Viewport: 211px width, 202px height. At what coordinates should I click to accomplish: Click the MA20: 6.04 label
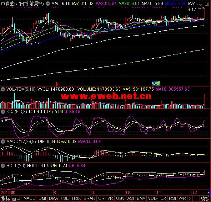106,4
